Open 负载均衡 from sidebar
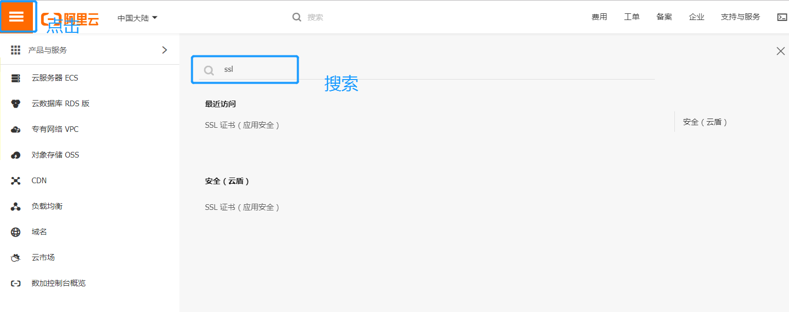This screenshot has width=789, height=312. click(x=47, y=206)
